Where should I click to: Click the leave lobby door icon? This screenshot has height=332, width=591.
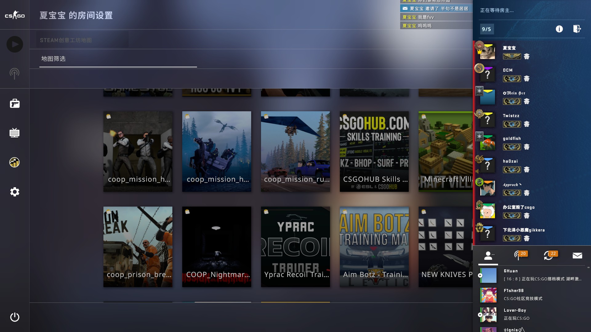point(577,29)
